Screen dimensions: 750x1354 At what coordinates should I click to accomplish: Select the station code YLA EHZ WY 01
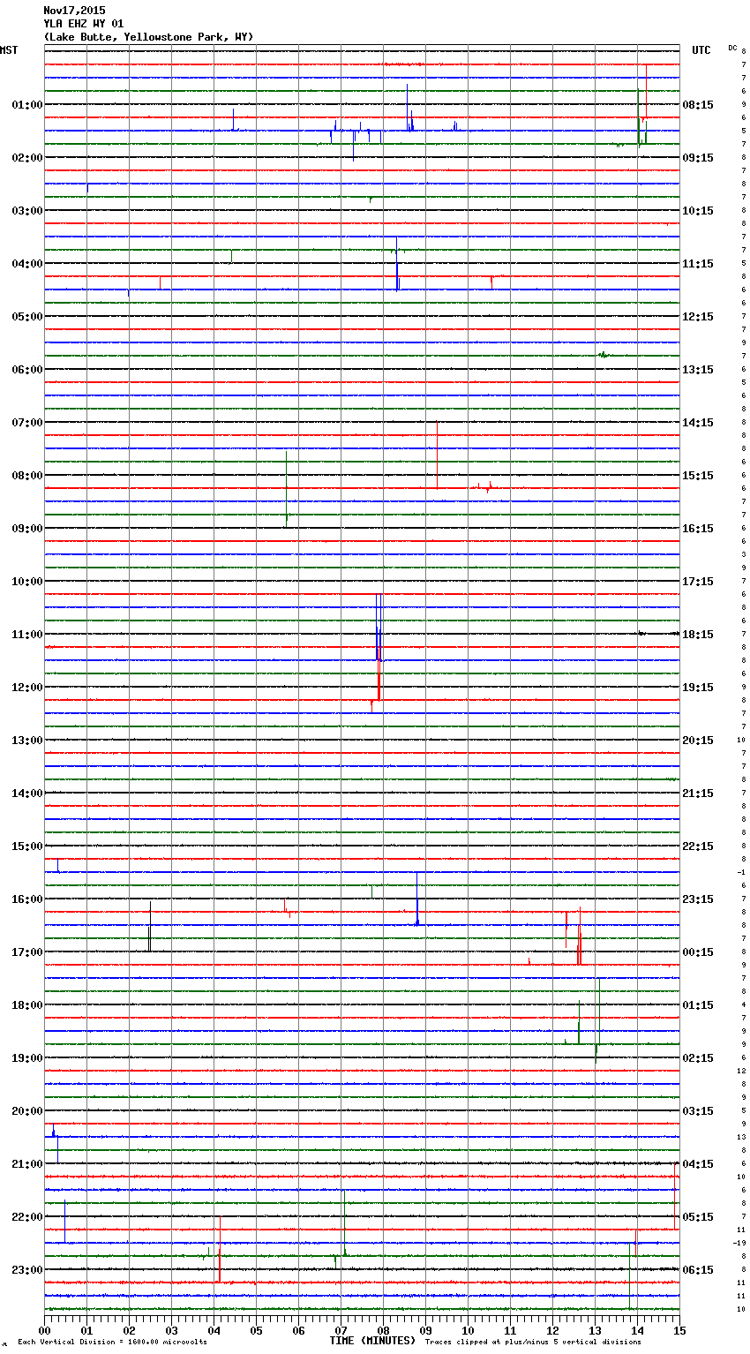[84, 24]
